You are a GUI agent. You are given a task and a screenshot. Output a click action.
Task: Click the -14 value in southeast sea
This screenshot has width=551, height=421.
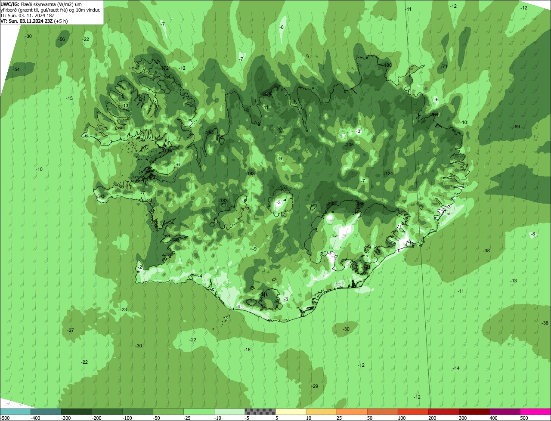click(456, 368)
